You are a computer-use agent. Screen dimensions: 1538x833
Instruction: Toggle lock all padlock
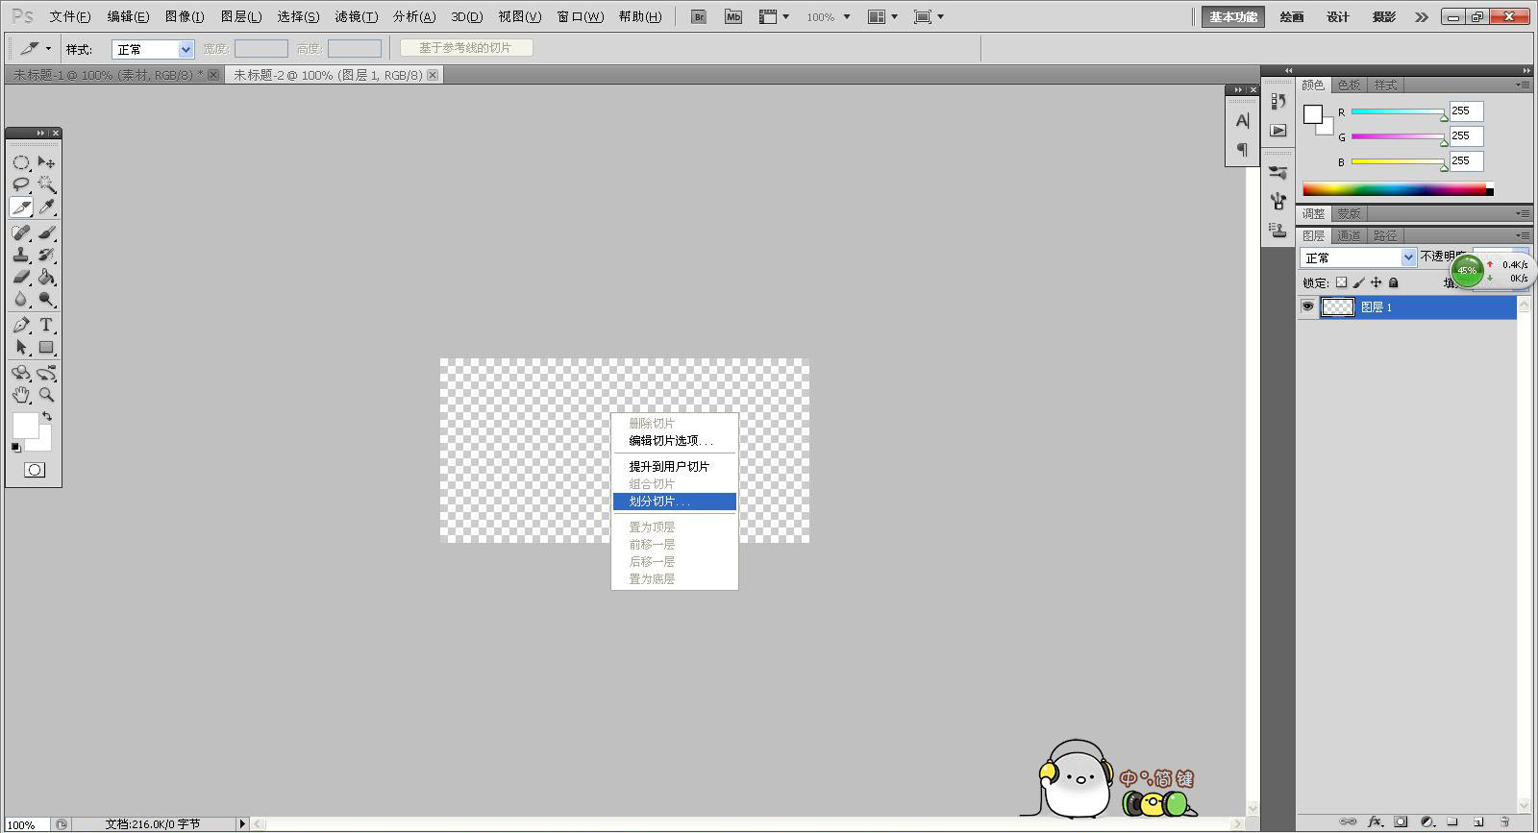(x=1393, y=282)
